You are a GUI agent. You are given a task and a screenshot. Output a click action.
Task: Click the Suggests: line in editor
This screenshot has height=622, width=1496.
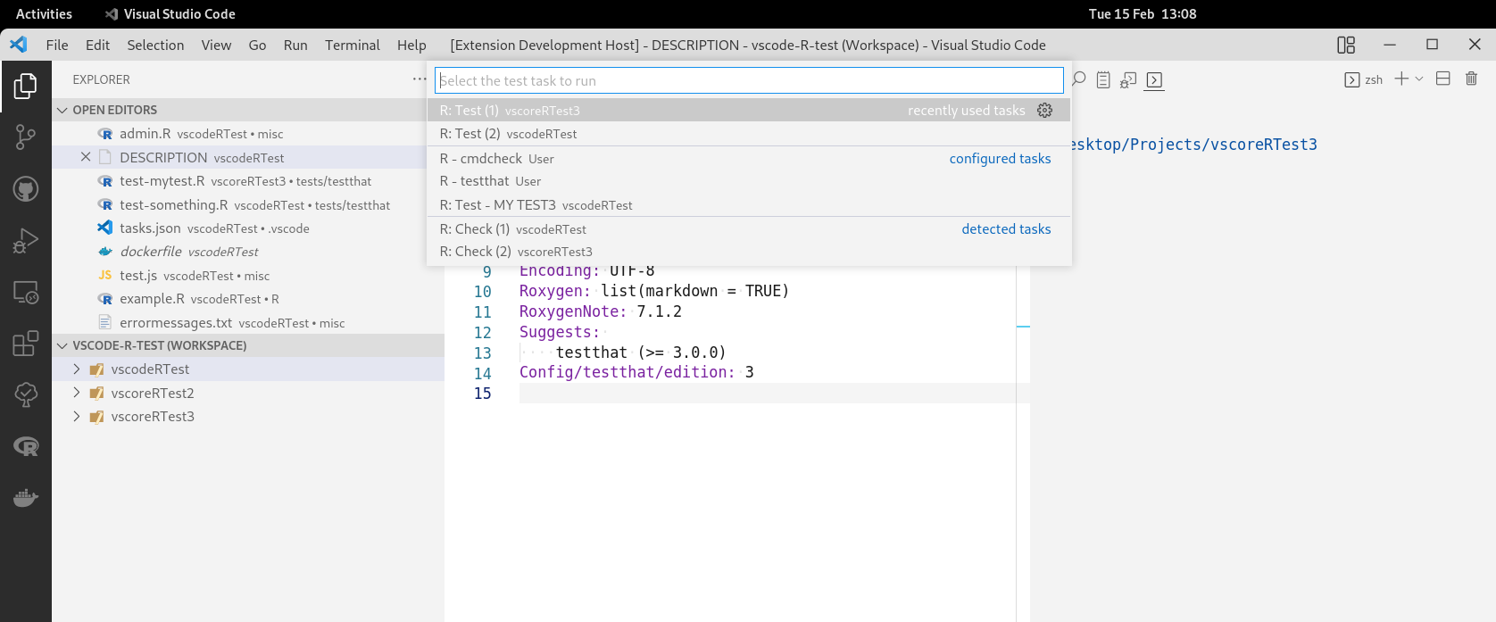[560, 332]
